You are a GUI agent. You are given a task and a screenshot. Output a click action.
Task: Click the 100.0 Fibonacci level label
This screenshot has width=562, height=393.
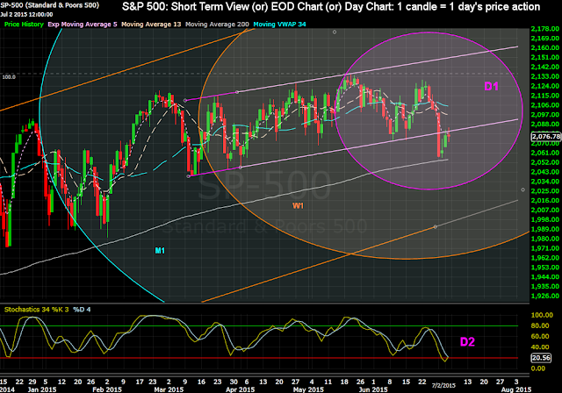pos(9,77)
